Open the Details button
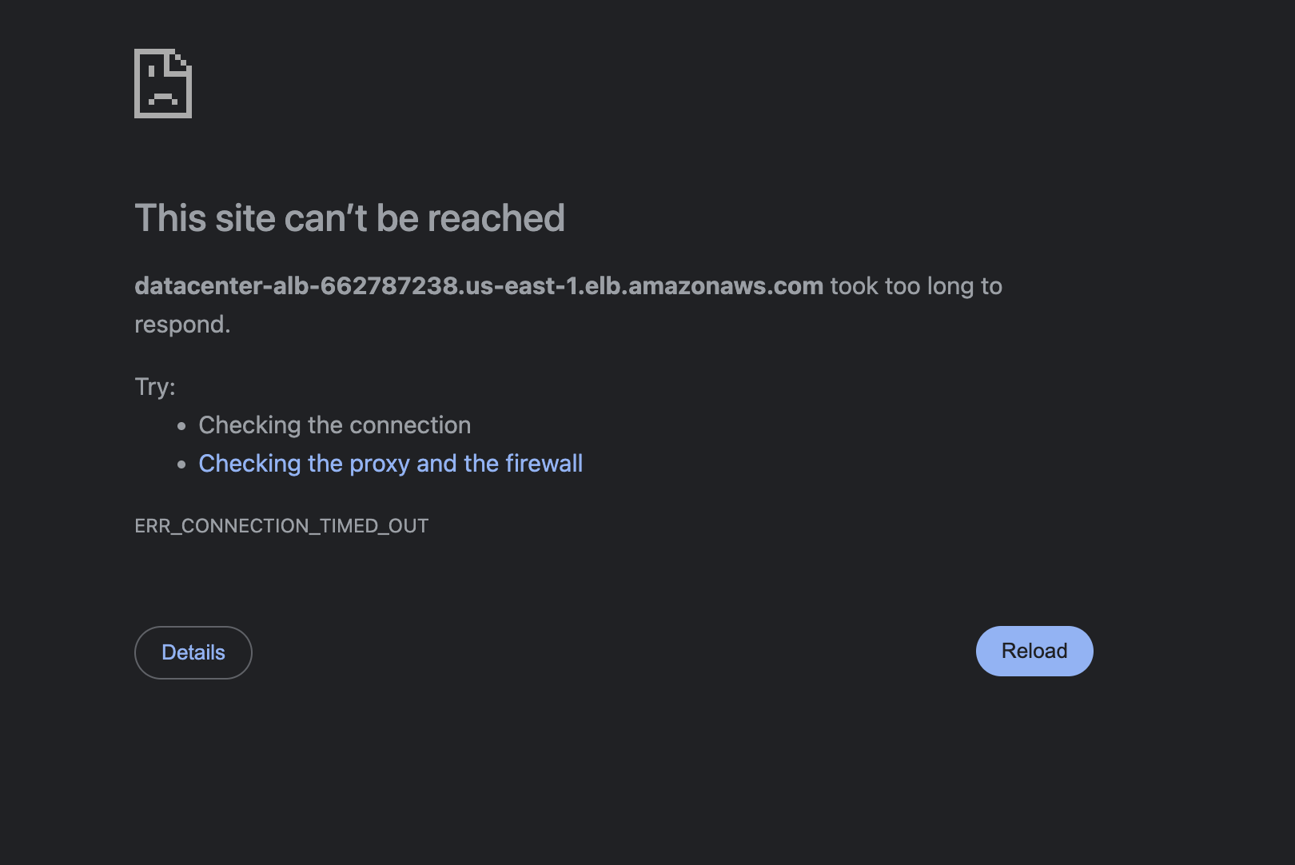The image size is (1295, 865). pos(193,652)
